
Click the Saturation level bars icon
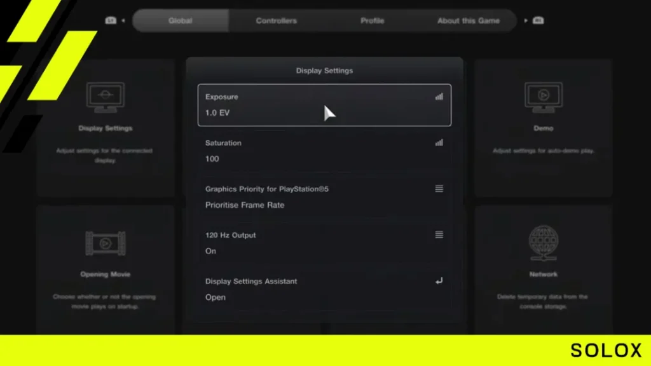439,143
